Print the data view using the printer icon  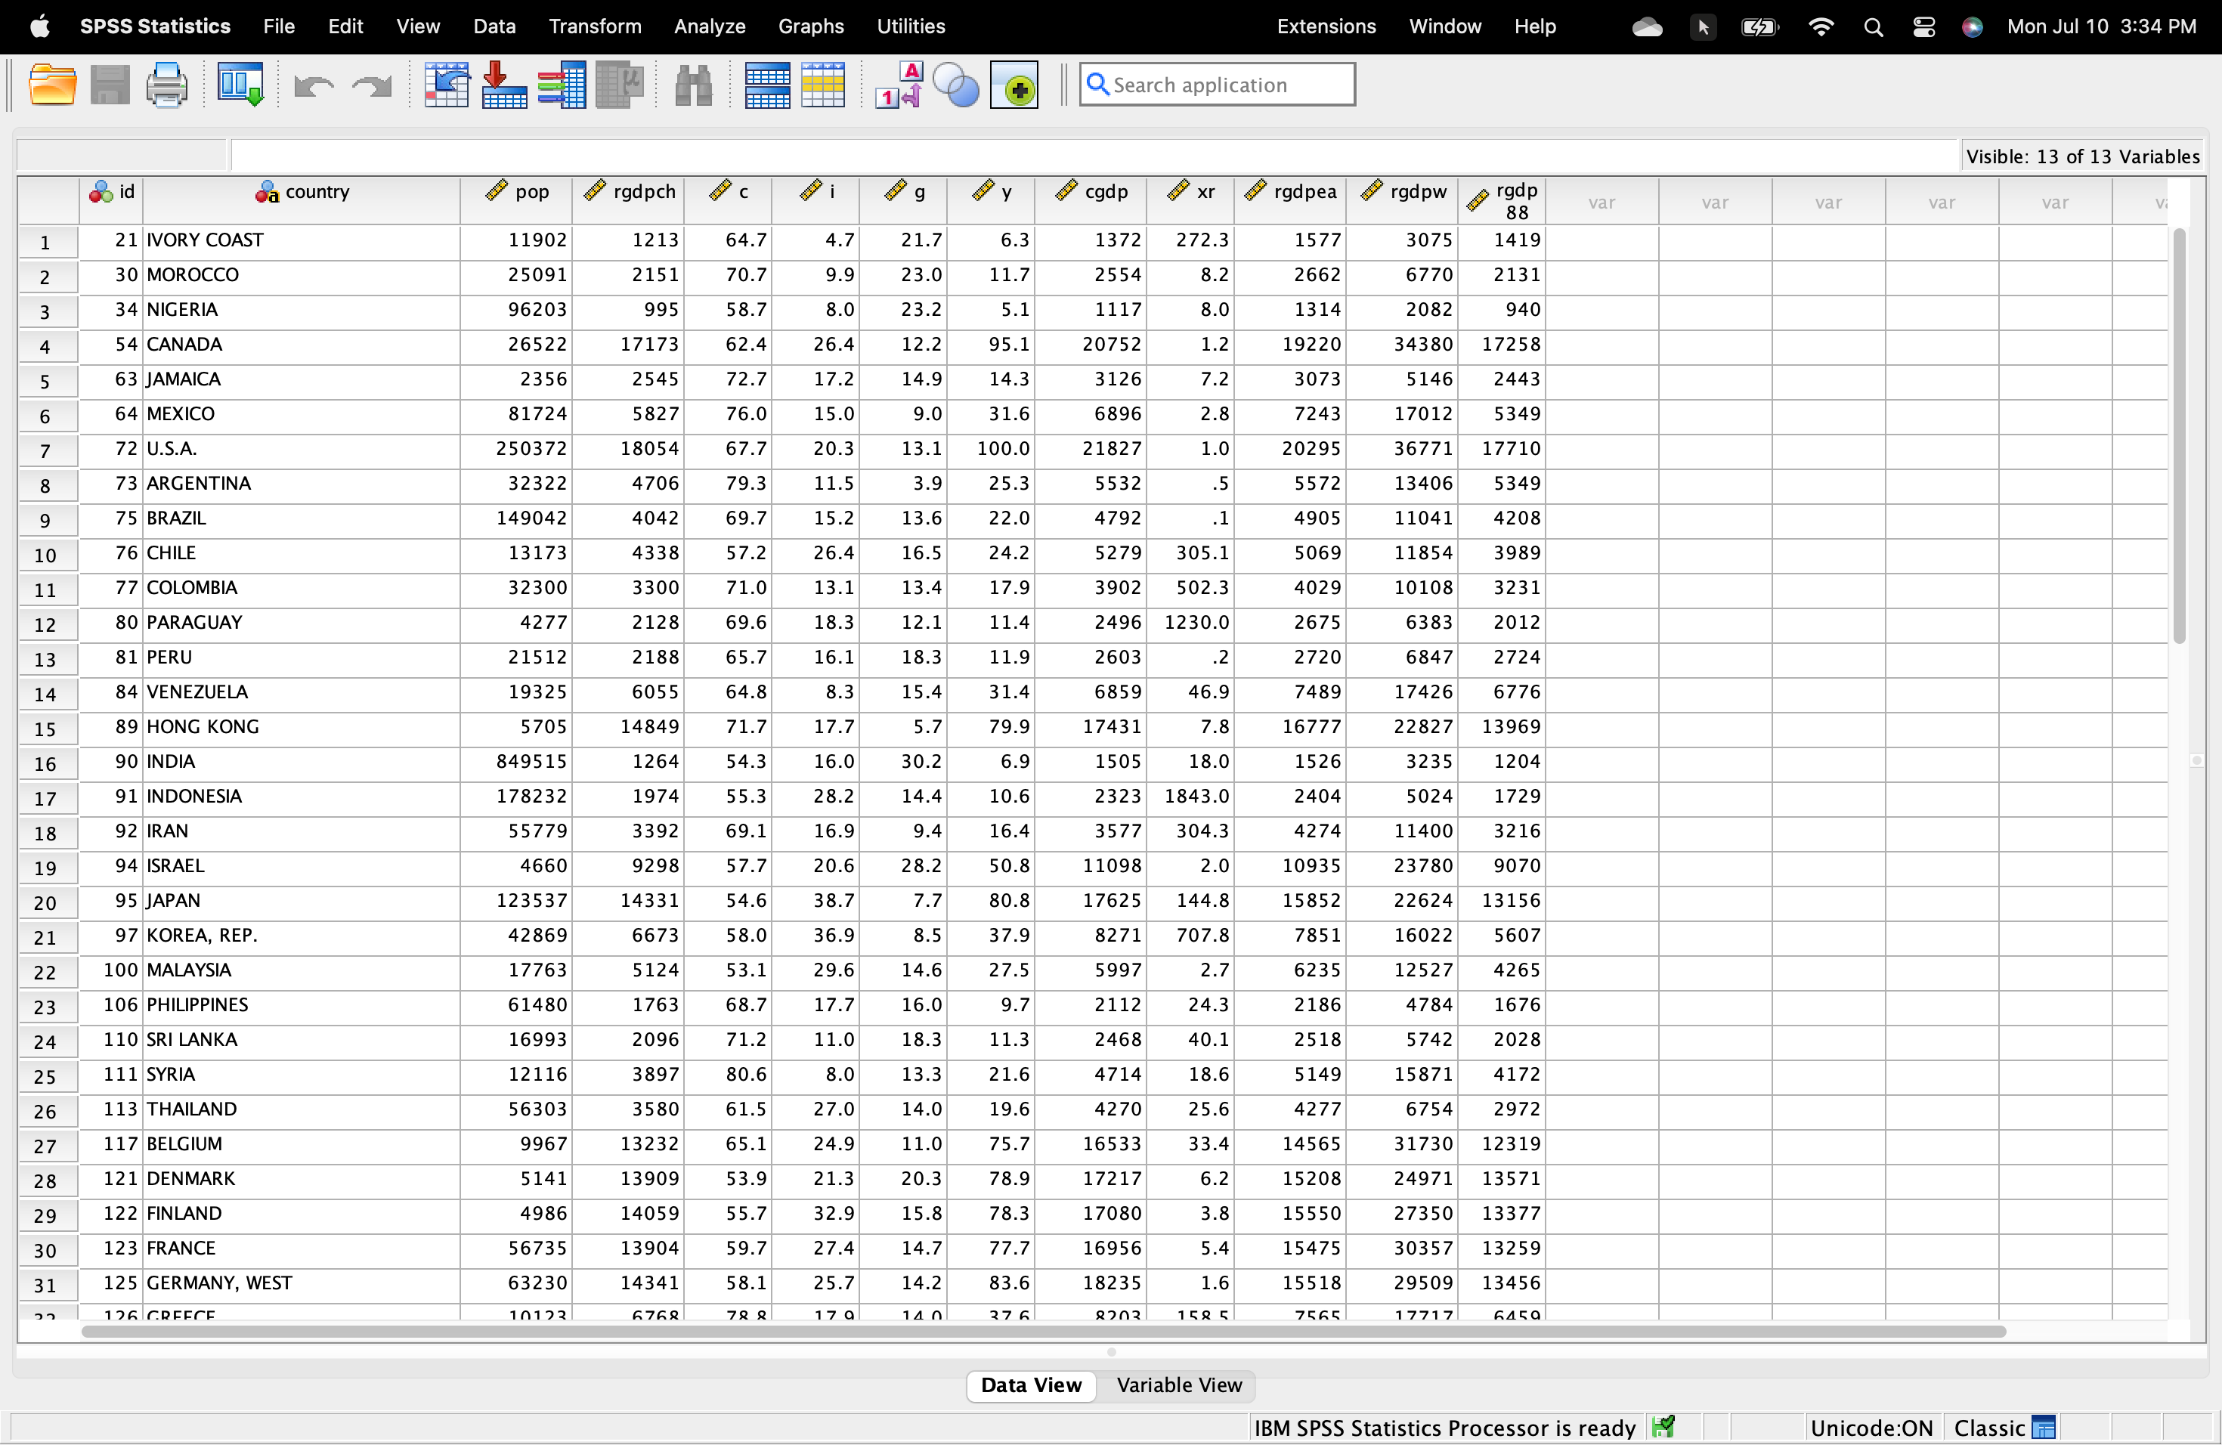coord(166,84)
